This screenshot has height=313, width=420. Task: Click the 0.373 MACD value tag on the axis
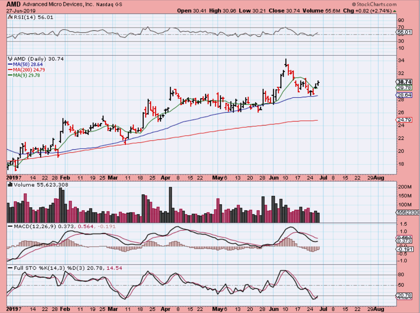click(404, 241)
